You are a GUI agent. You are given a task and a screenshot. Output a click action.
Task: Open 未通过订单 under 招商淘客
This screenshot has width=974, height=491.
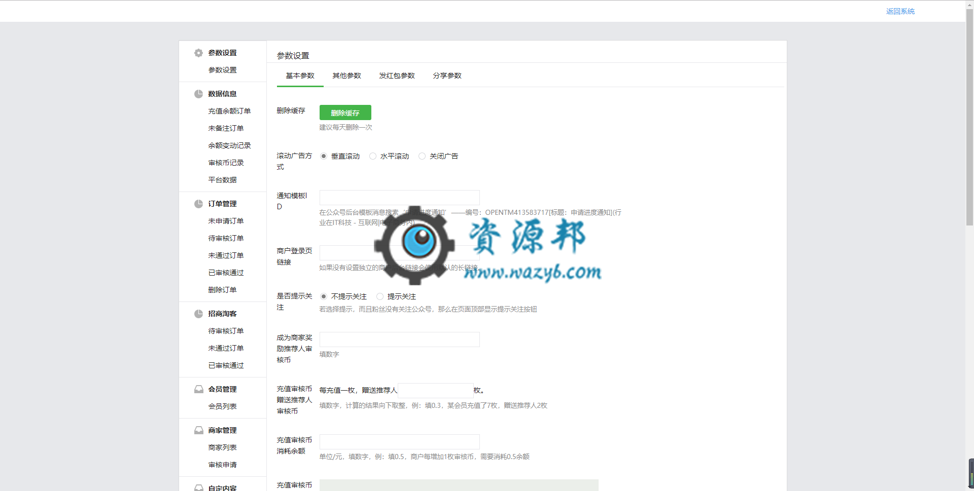point(226,348)
